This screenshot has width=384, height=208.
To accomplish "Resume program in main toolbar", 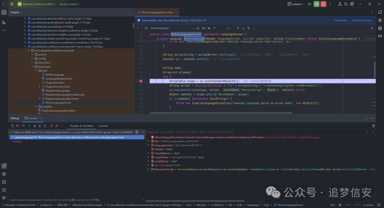I will pos(310,4).
